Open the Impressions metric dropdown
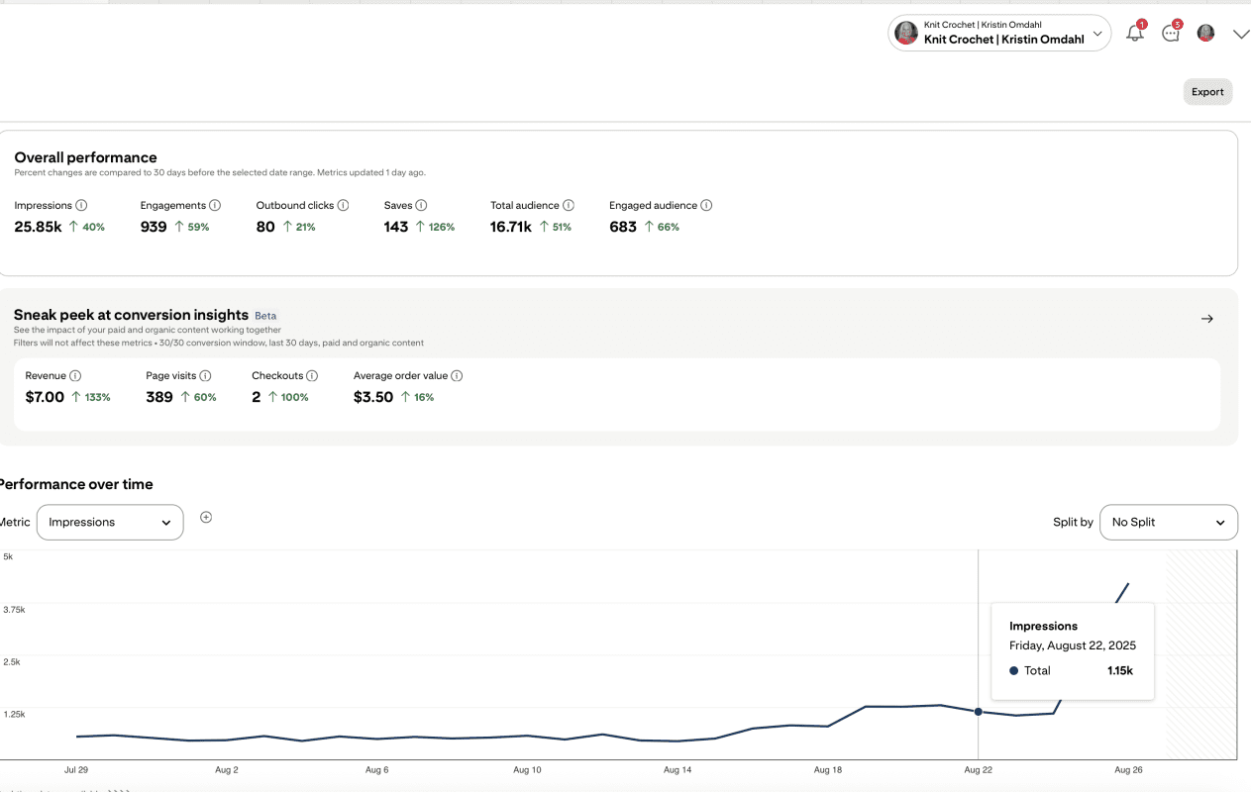Image resolution: width=1251 pixels, height=792 pixels. click(110, 523)
